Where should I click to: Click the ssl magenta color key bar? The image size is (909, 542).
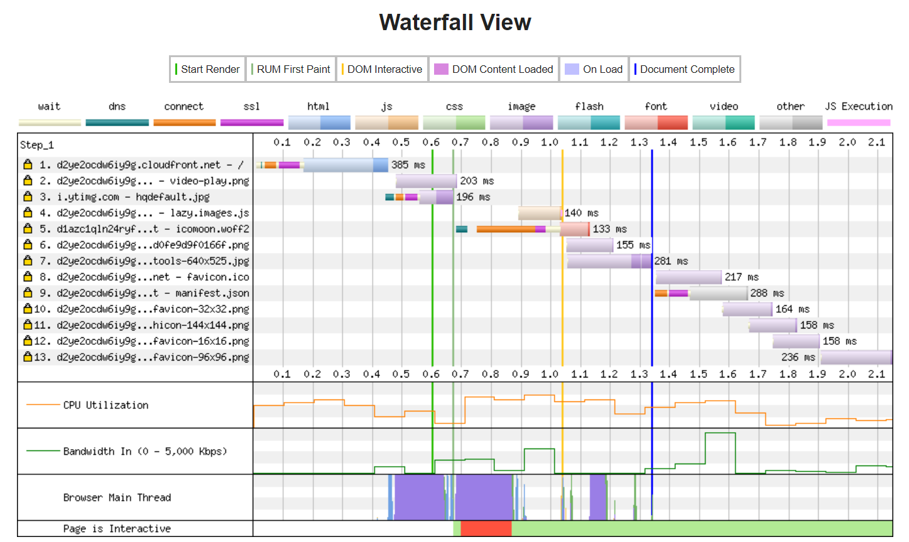pos(252,122)
